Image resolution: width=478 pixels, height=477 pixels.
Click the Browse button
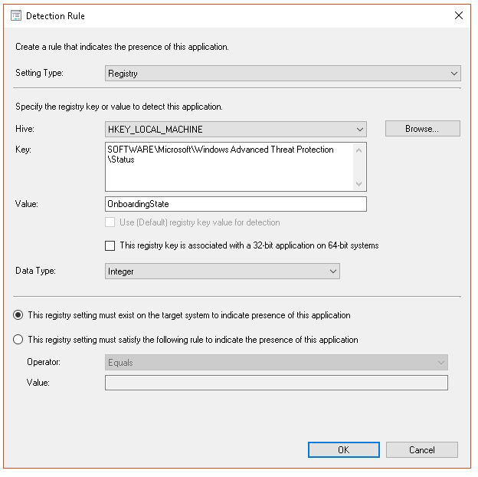pos(422,129)
